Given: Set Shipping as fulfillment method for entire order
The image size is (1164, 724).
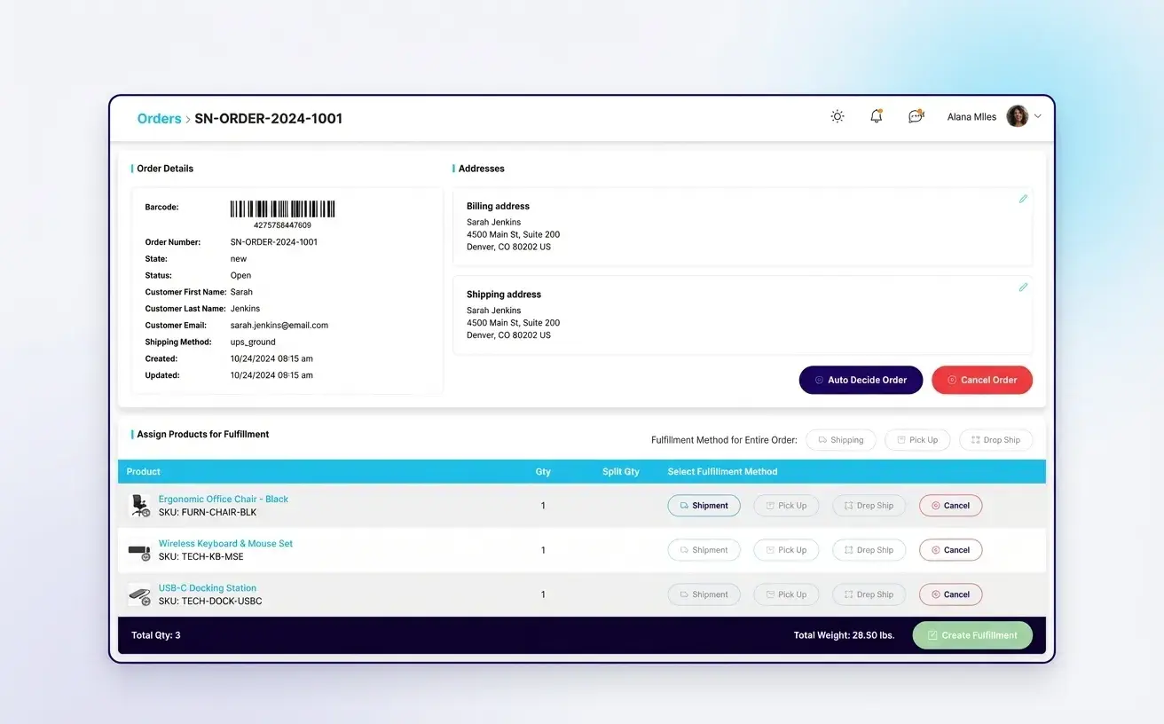Looking at the screenshot, I should click(840, 439).
